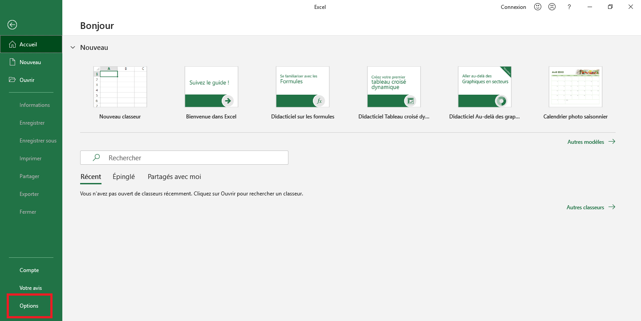
Task: Open the Nouveau classeur blank workbook thumbnail
Action: coord(120,87)
